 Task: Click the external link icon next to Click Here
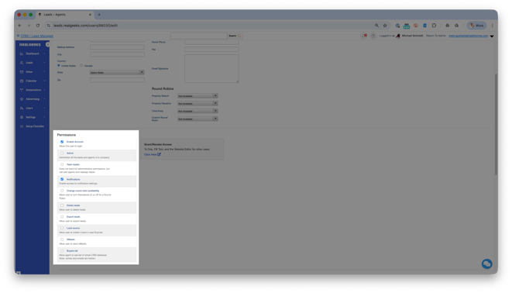tap(159, 154)
